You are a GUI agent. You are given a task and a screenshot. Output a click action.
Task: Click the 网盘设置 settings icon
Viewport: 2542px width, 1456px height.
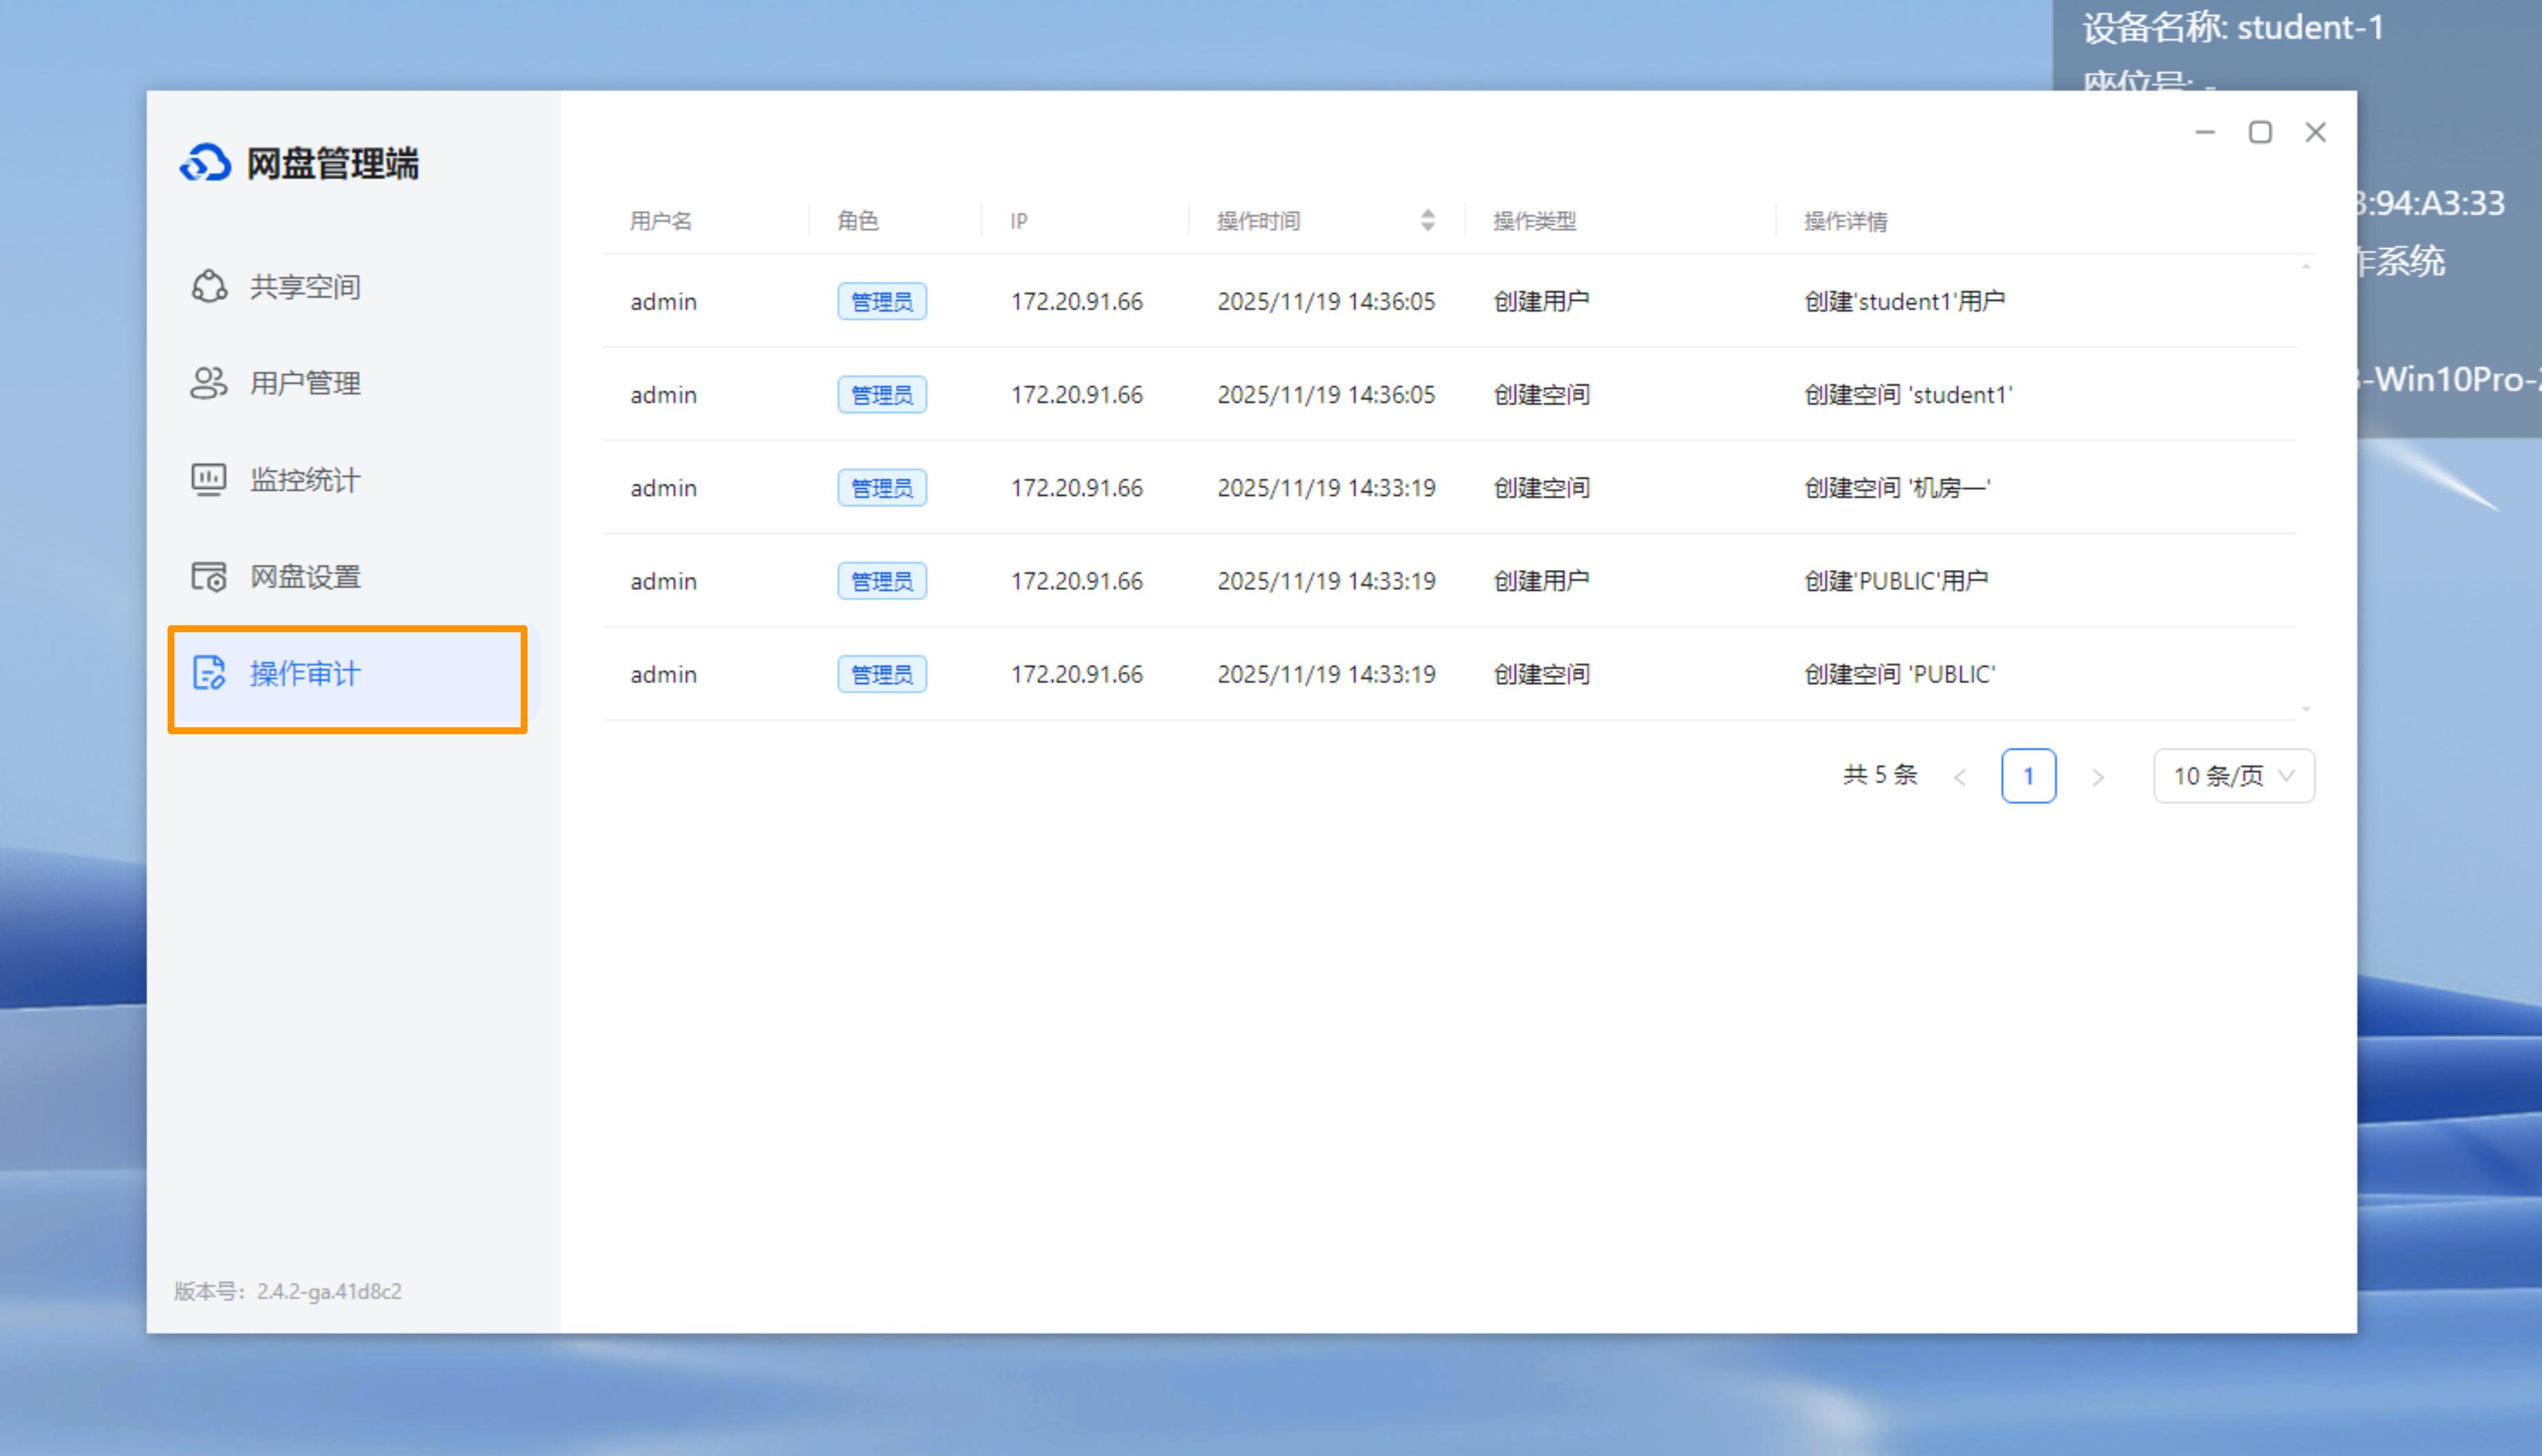pyautogui.click(x=209, y=577)
